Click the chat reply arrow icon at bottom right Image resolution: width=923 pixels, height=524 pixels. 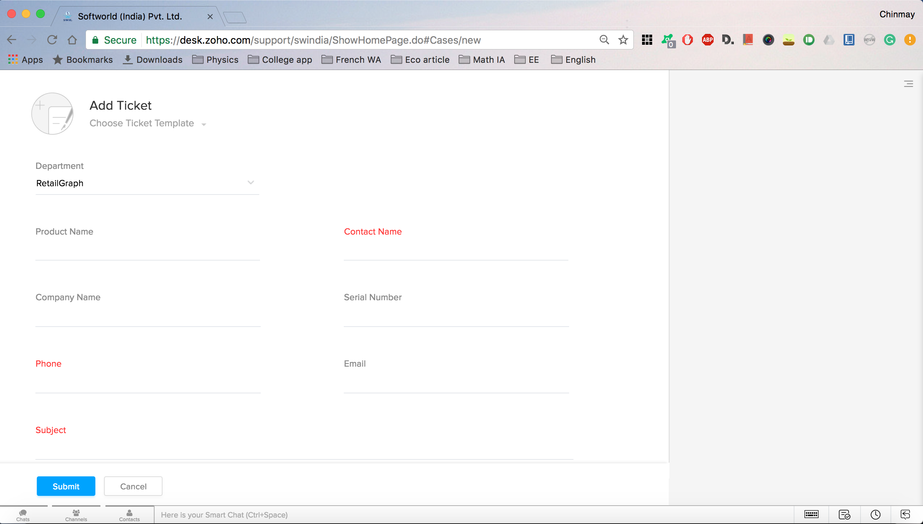tap(905, 514)
